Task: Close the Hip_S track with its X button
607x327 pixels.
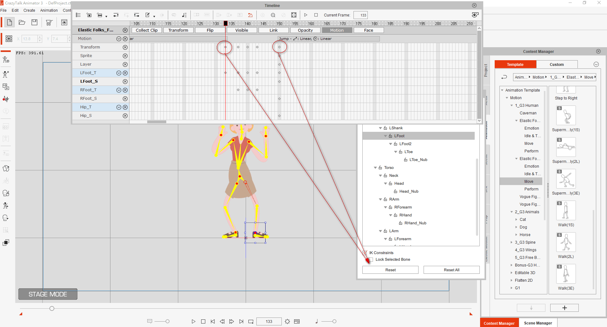Action: coord(125,116)
